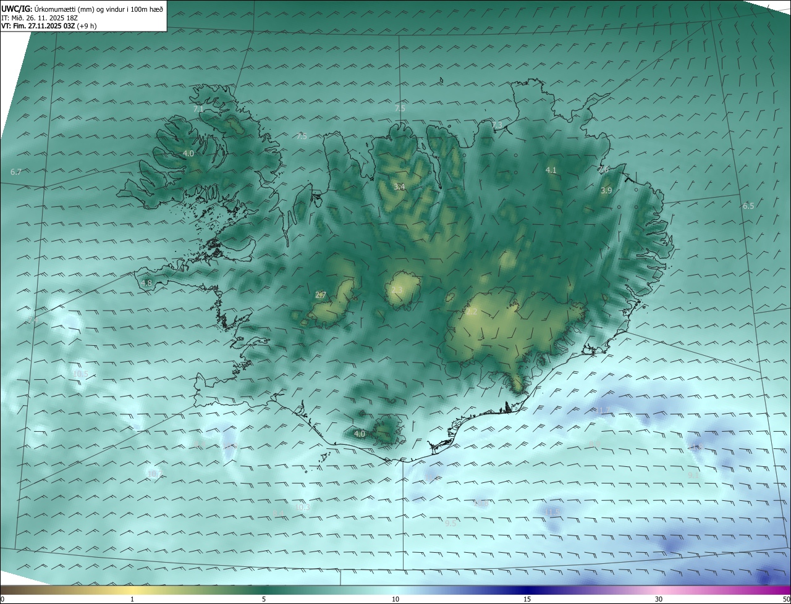Select the 4.8 value label

click(146, 283)
